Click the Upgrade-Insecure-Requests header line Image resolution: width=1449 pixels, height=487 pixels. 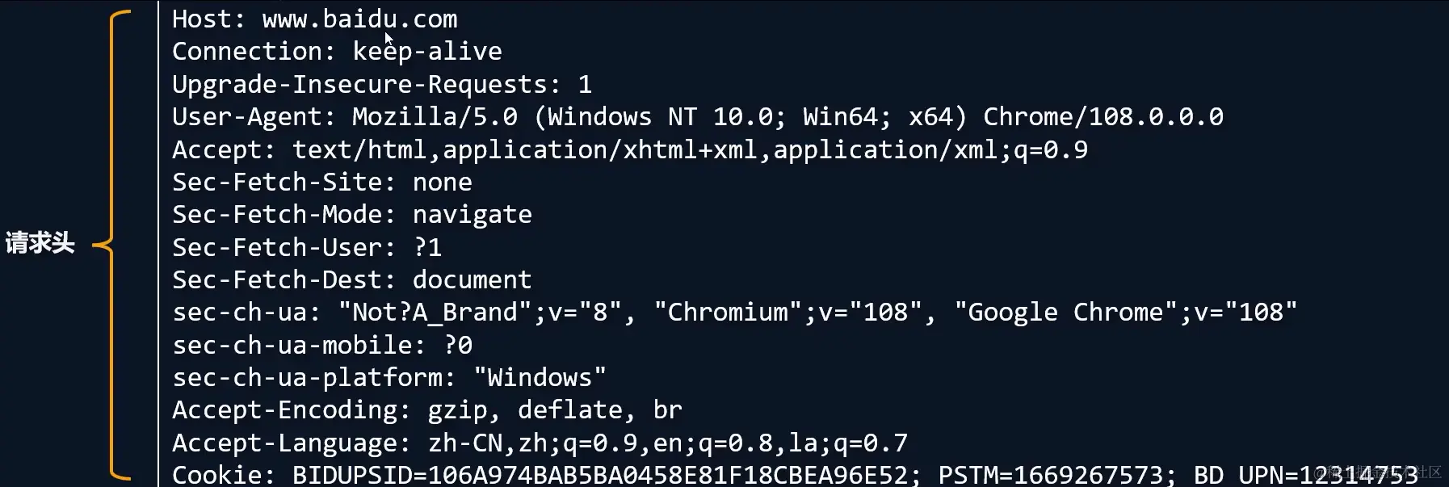pyautogui.click(x=381, y=84)
